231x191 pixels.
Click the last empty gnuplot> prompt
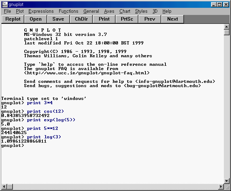click(x=12, y=145)
